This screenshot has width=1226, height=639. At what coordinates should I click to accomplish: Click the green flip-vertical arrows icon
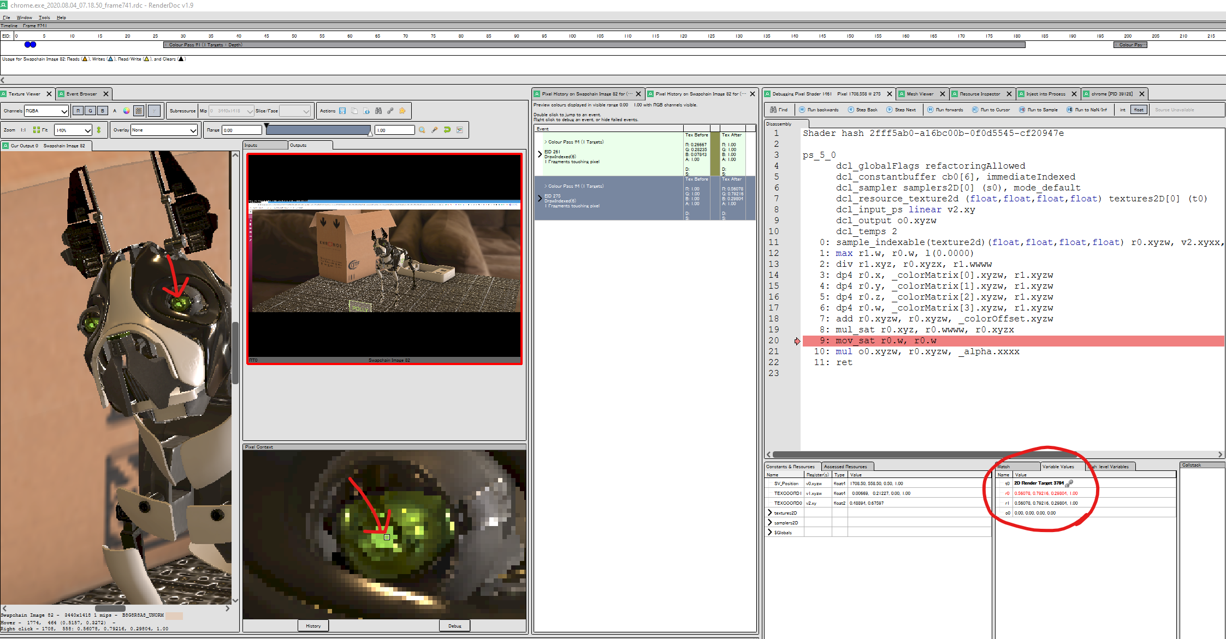tap(99, 130)
